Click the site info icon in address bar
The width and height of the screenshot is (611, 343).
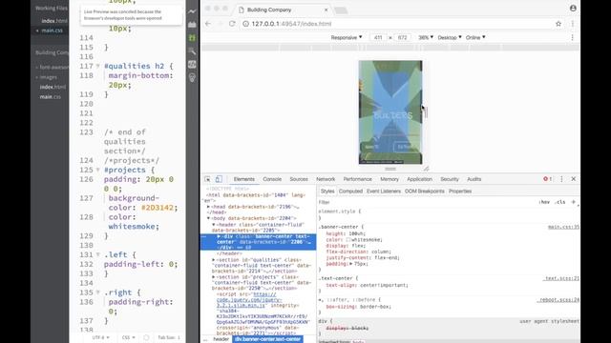(x=245, y=24)
